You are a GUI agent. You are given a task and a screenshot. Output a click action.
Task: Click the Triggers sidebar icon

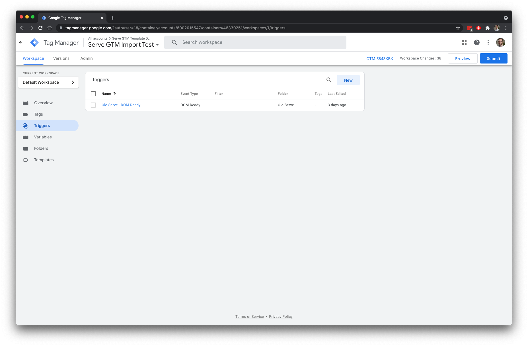click(x=26, y=126)
